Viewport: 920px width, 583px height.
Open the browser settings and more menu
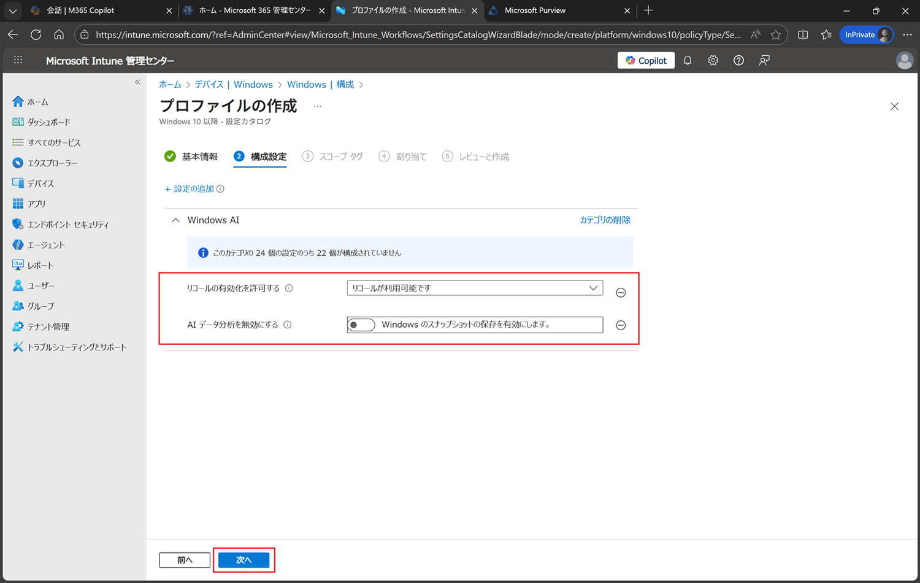click(x=907, y=34)
